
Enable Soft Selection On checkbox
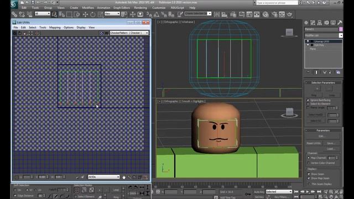pyautogui.click(x=15, y=190)
